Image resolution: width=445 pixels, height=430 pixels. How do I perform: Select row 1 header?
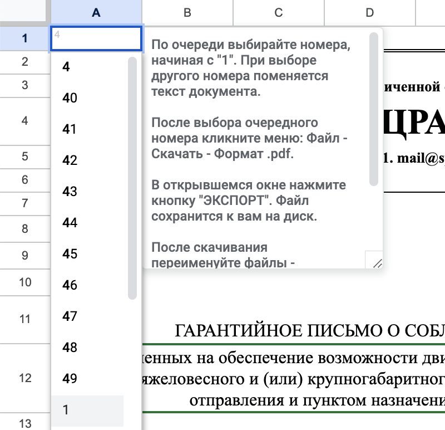tap(25, 38)
